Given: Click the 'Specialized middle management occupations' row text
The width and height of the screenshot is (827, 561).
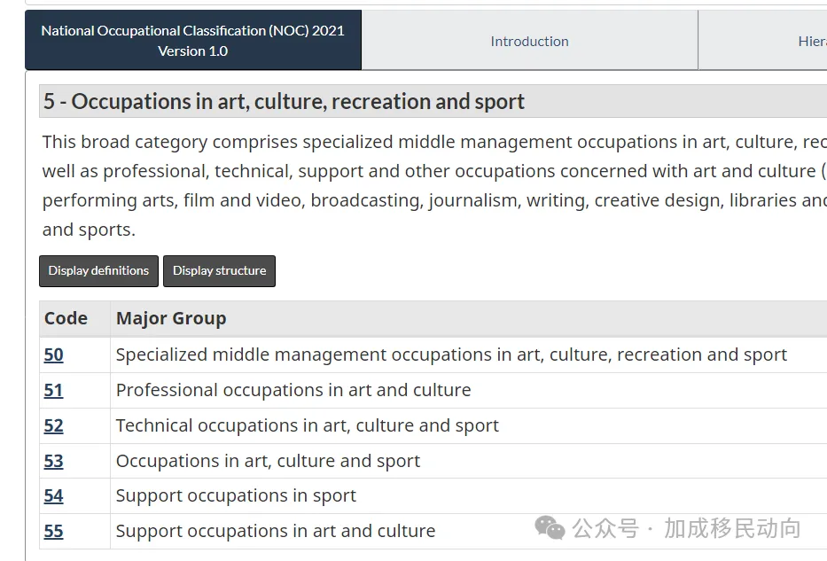Looking at the screenshot, I should point(451,355).
